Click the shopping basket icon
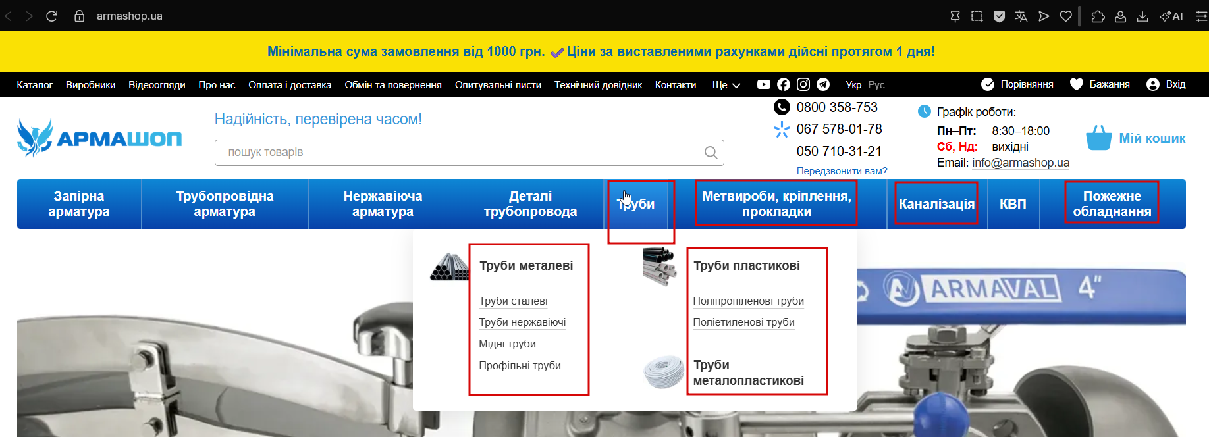This screenshot has height=437, width=1209. pyautogui.click(x=1098, y=138)
